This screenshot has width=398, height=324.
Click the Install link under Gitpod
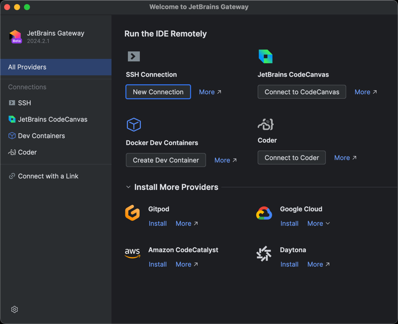[158, 223]
